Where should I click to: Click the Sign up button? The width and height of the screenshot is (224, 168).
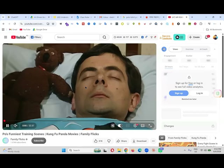pos(179,93)
